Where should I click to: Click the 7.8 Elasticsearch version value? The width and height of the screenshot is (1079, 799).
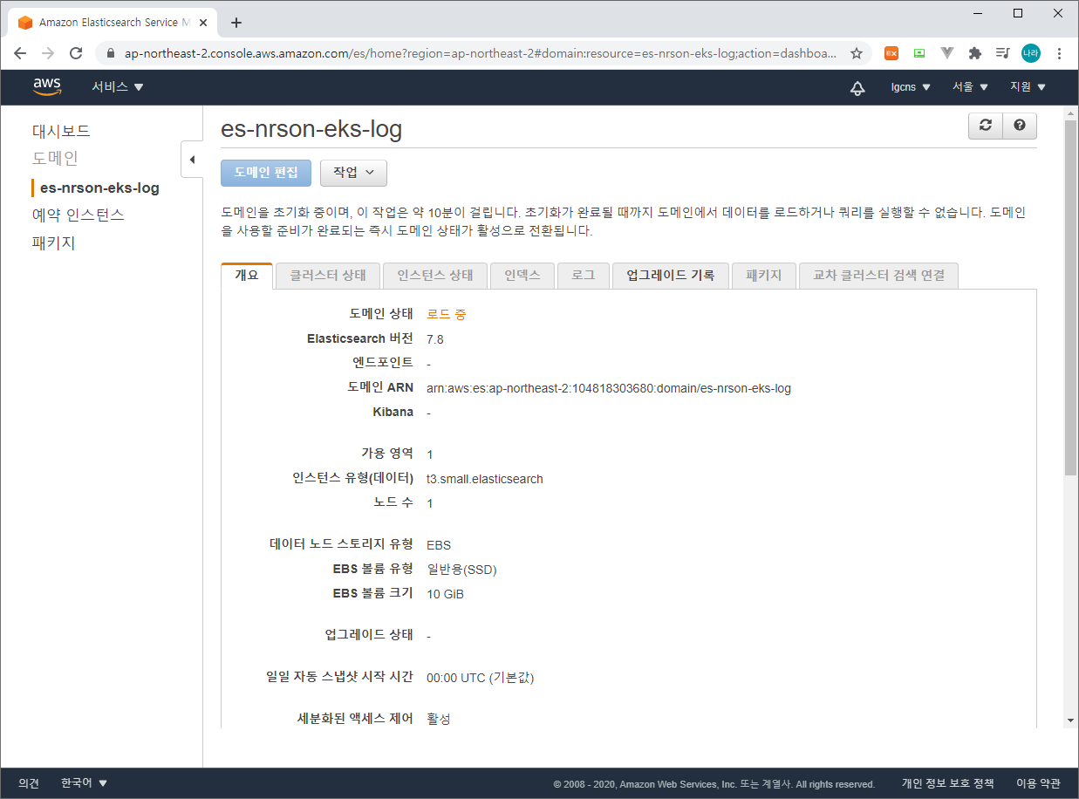435,339
